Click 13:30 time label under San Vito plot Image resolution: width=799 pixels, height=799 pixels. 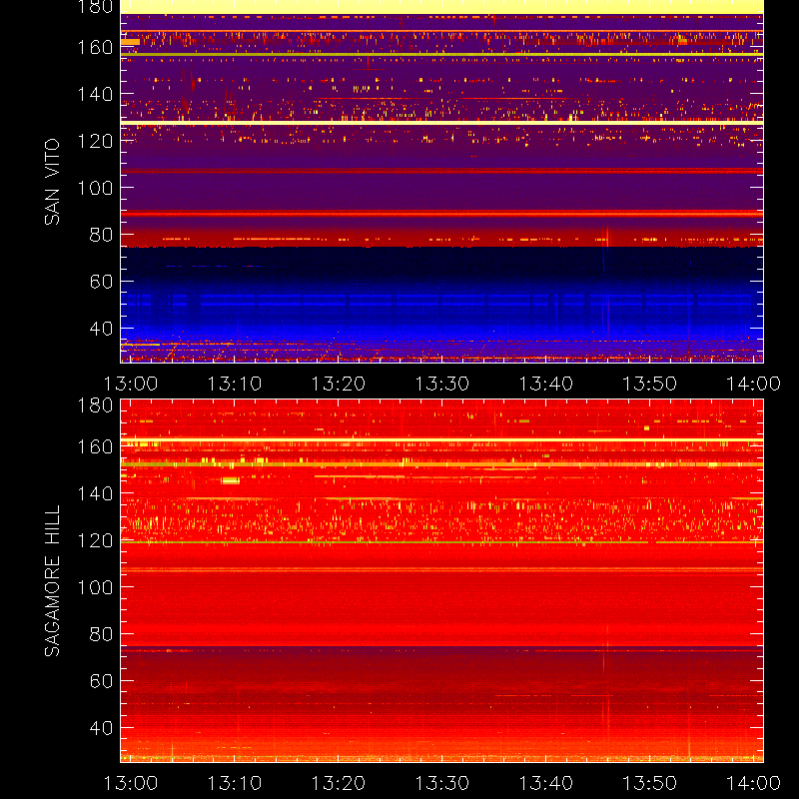pyautogui.click(x=441, y=384)
